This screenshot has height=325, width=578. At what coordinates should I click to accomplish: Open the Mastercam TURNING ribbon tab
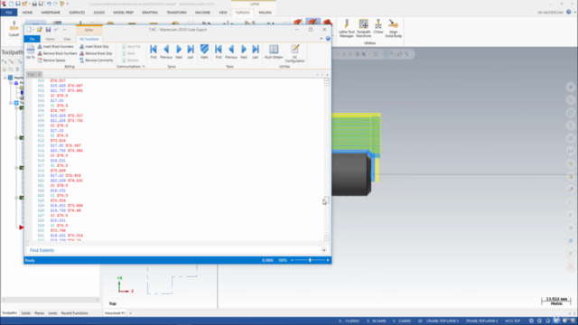243,13
